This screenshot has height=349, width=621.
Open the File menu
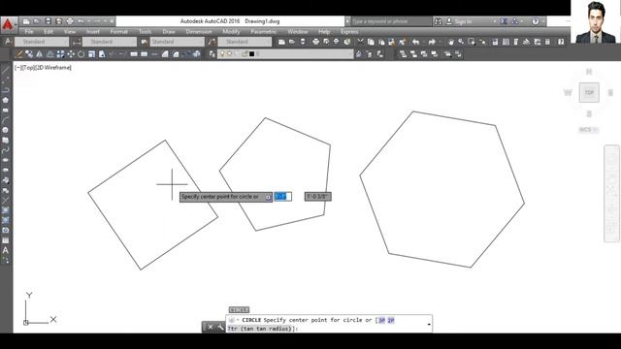(x=29, y=32)
